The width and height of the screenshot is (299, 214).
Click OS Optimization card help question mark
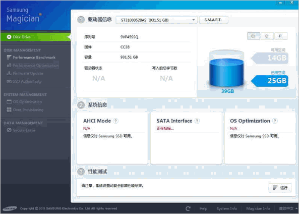pos(275,121)
